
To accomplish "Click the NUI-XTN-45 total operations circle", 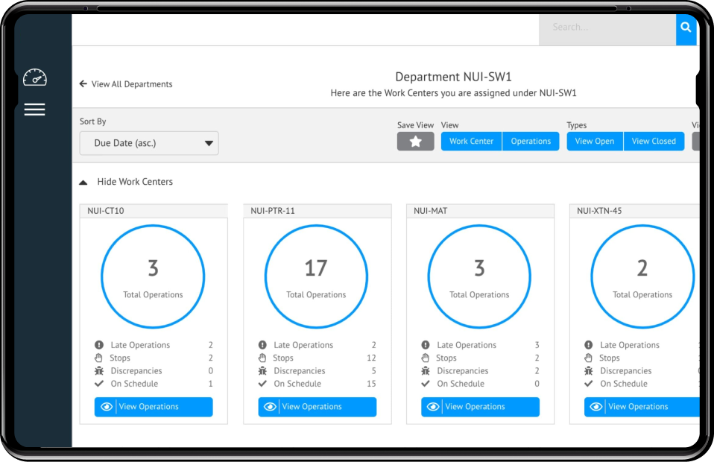I will click(642, 276).
